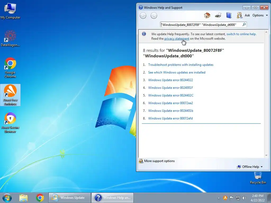Launch Chrome from the taskbar
The image size is (271, 203).
[40, 198]
